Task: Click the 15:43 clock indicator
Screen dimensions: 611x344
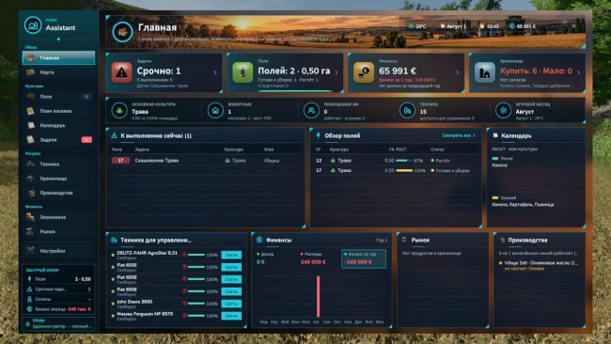Action: pyautogui.click(x=490, y=26)
